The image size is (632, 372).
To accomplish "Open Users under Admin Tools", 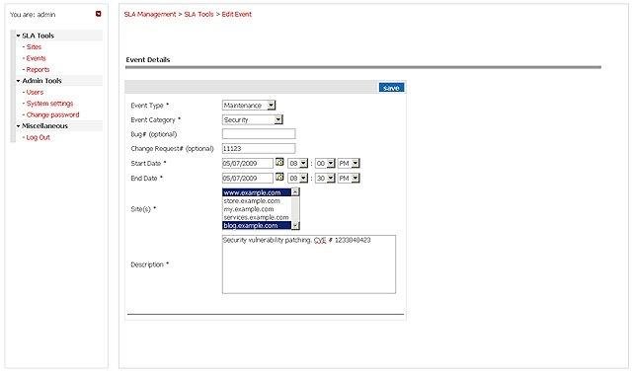I will click(x=35, y=92).
